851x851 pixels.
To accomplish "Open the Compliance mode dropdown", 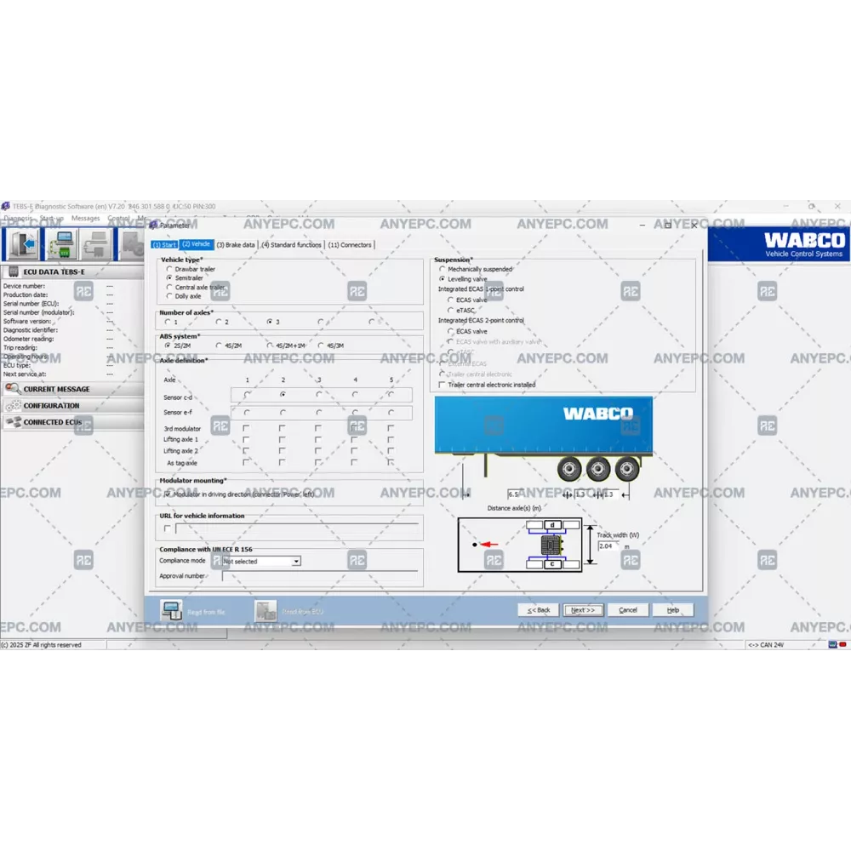I will pyautogui.click(x=296, y=562).
